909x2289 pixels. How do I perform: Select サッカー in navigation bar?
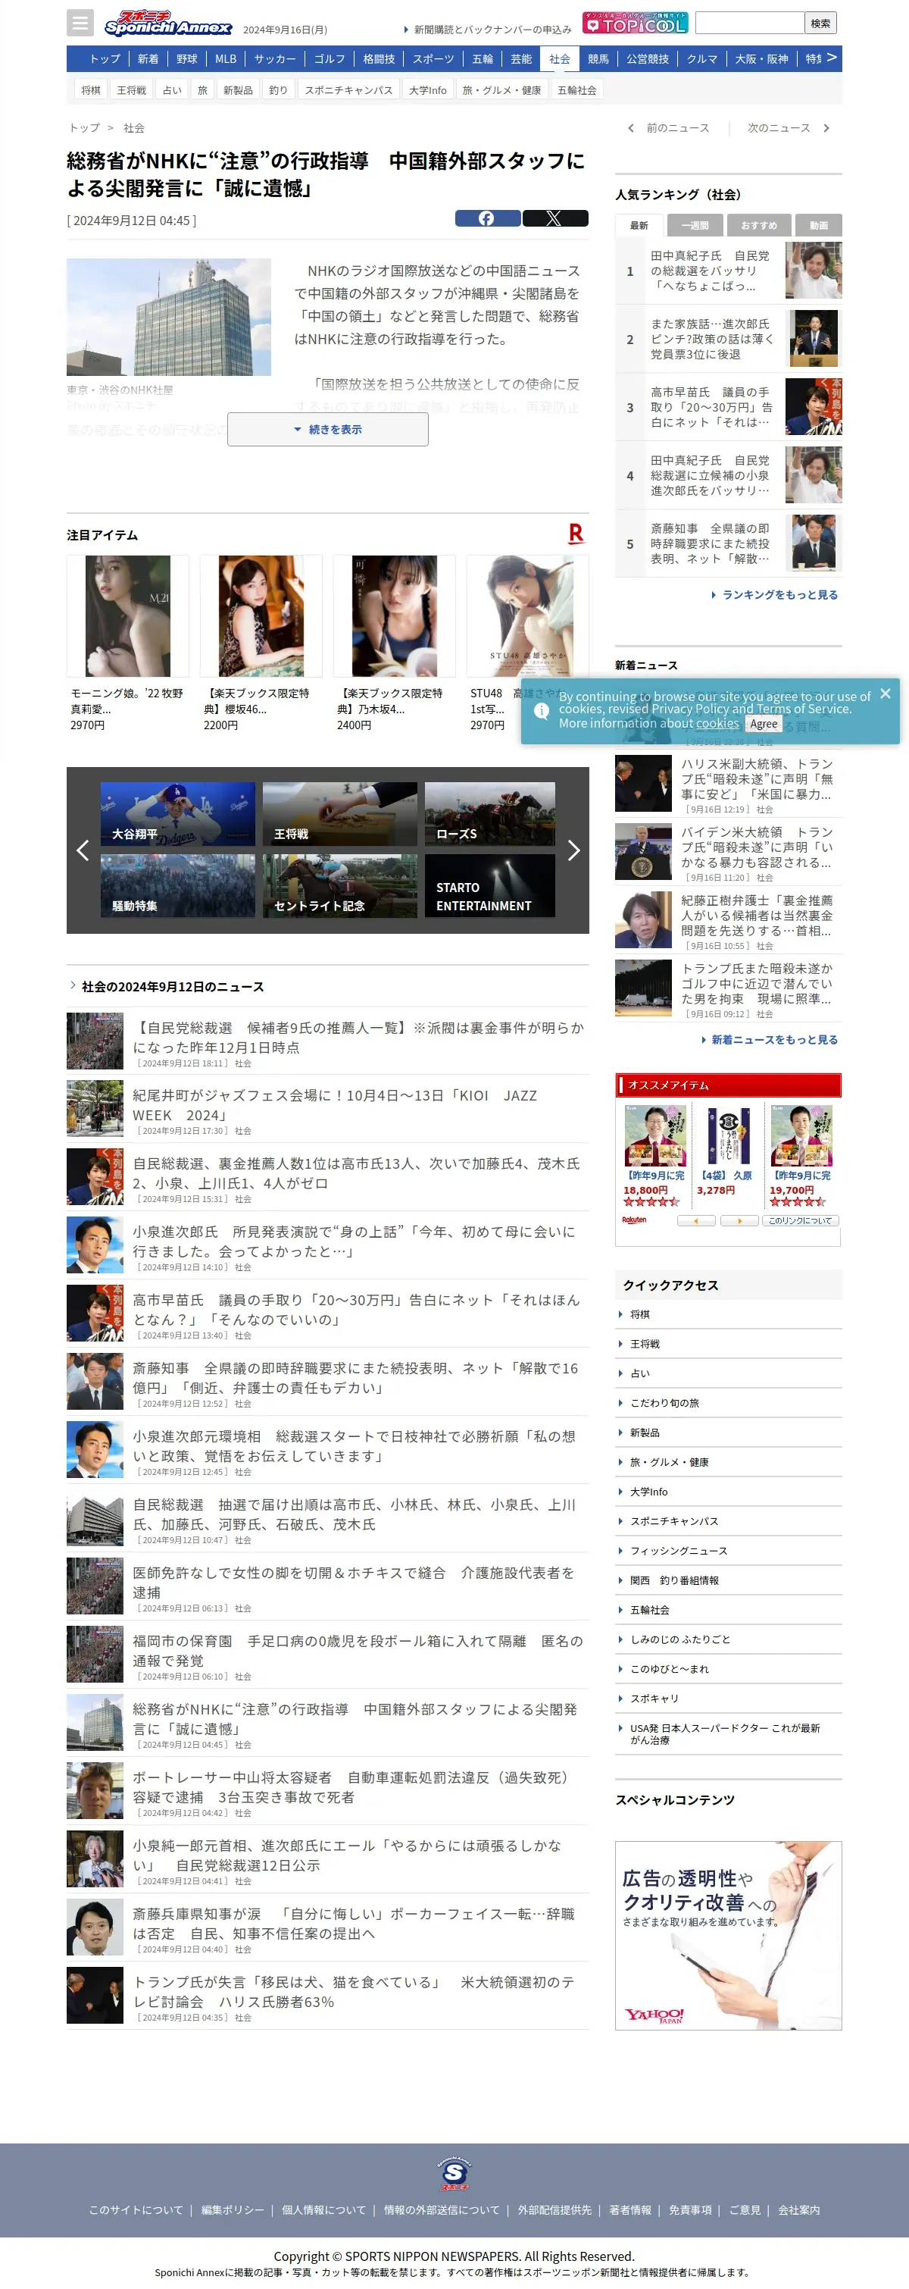click(x=275, y=58)
